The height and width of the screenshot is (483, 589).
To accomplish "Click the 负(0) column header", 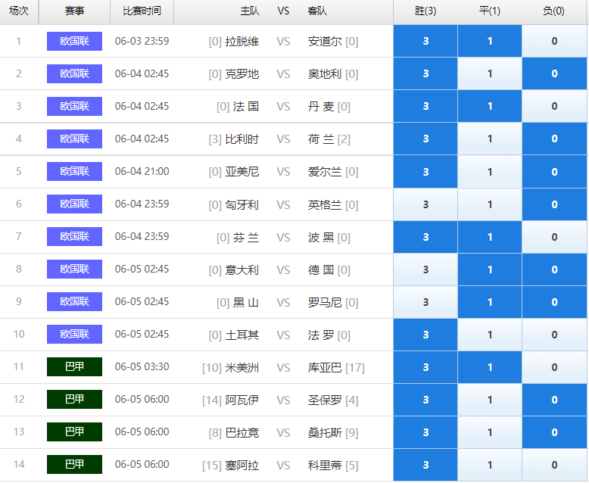I will pos(553,11).
